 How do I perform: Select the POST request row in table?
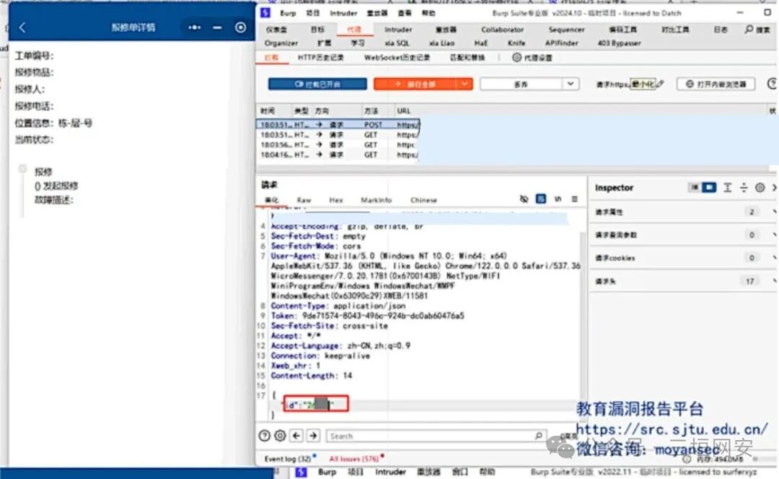(338, 125)
